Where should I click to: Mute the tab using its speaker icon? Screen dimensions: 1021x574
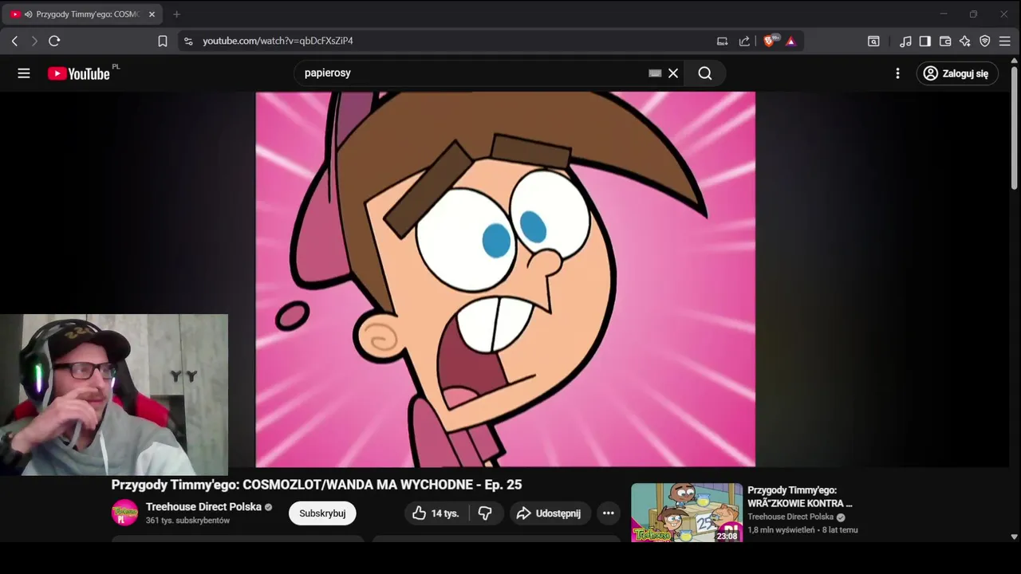coord(29,14)
